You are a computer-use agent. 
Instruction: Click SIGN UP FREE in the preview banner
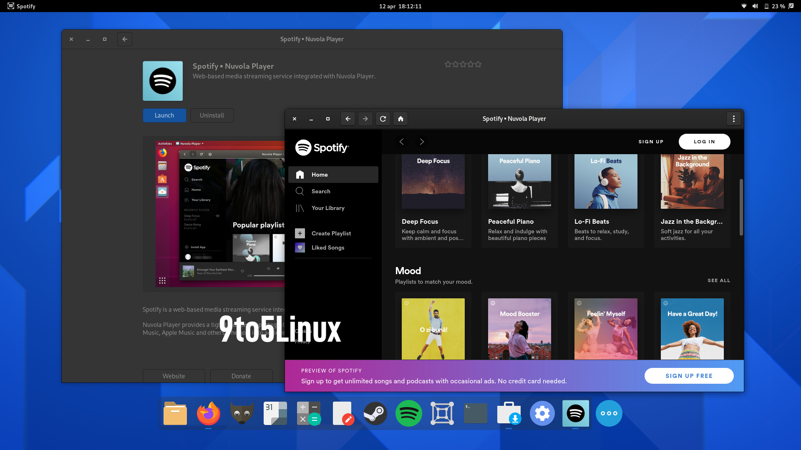point(689,375)
